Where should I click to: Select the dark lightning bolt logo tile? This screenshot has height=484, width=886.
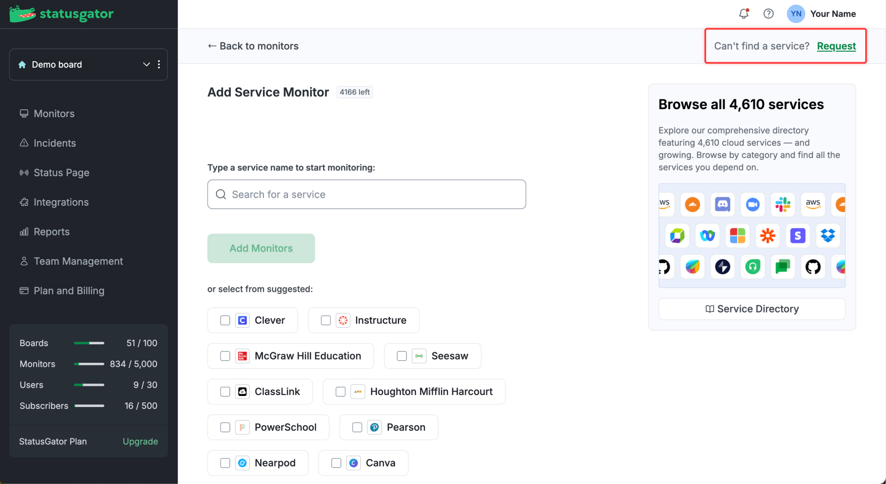point(722,266)
